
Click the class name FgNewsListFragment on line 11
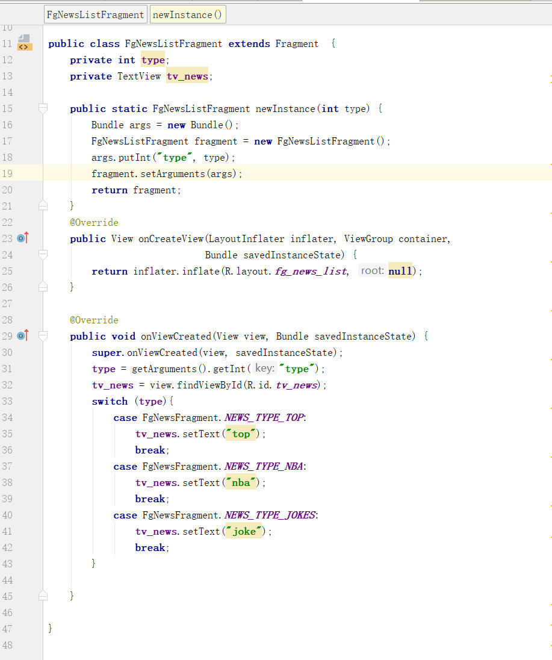pos(173,44)
